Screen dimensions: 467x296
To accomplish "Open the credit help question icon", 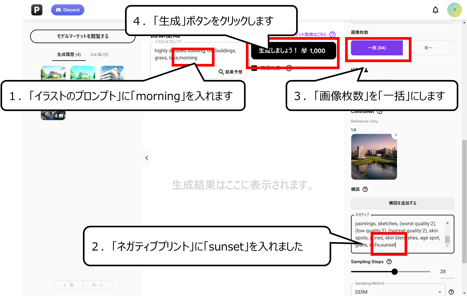I will pyautogui.click(x=332, y=34).
